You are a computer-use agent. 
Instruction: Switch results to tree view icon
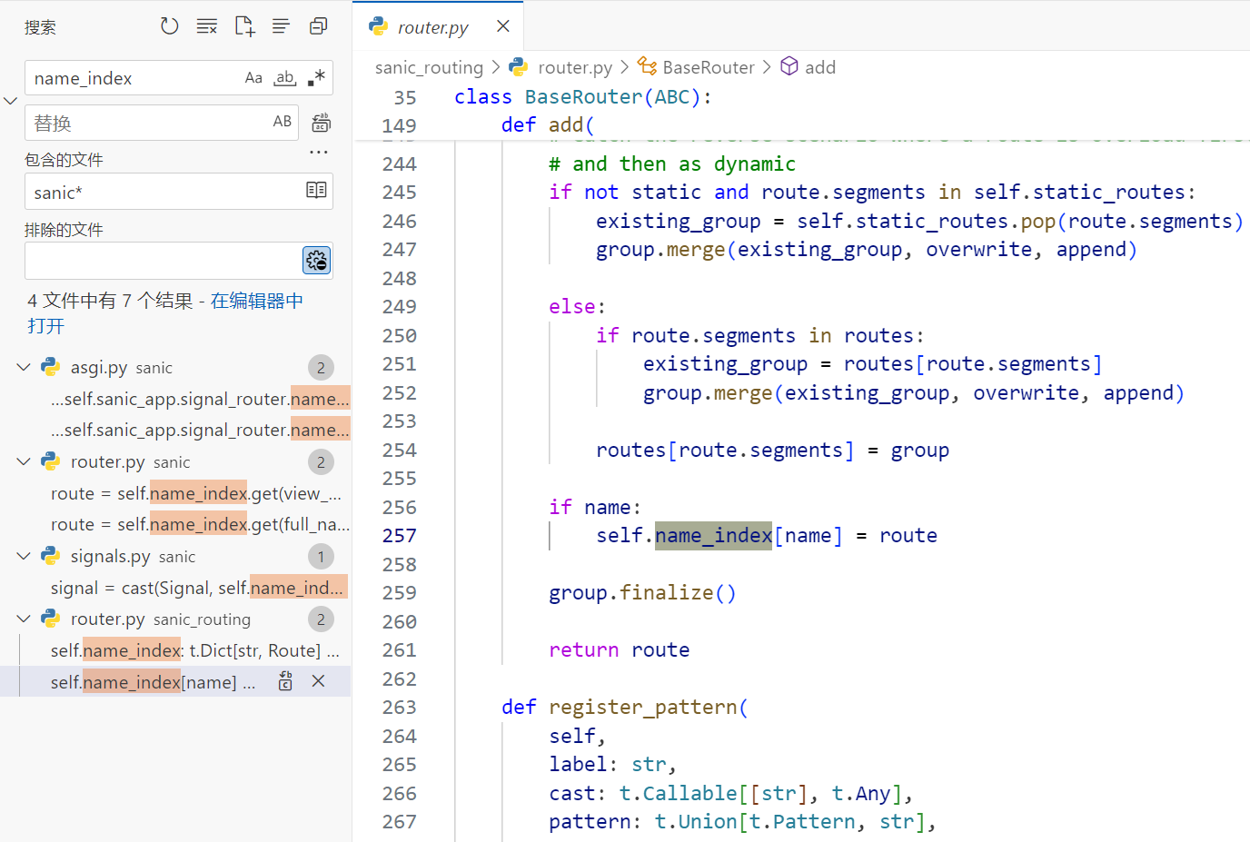pos(281,26)
